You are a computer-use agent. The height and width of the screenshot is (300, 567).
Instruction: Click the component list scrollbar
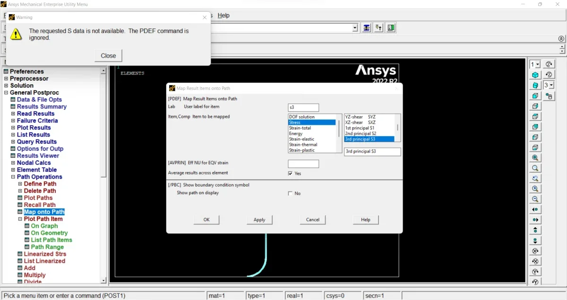398,128
